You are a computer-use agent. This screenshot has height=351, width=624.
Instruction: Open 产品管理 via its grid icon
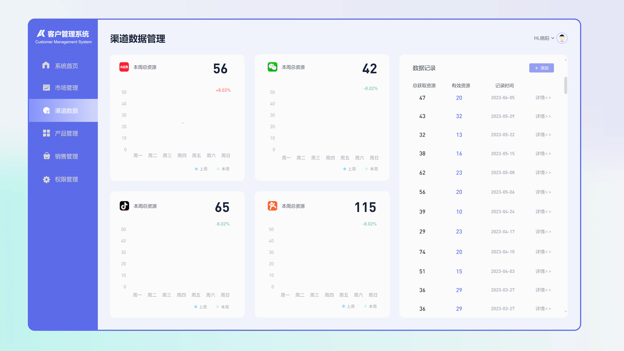pos(46,133)
